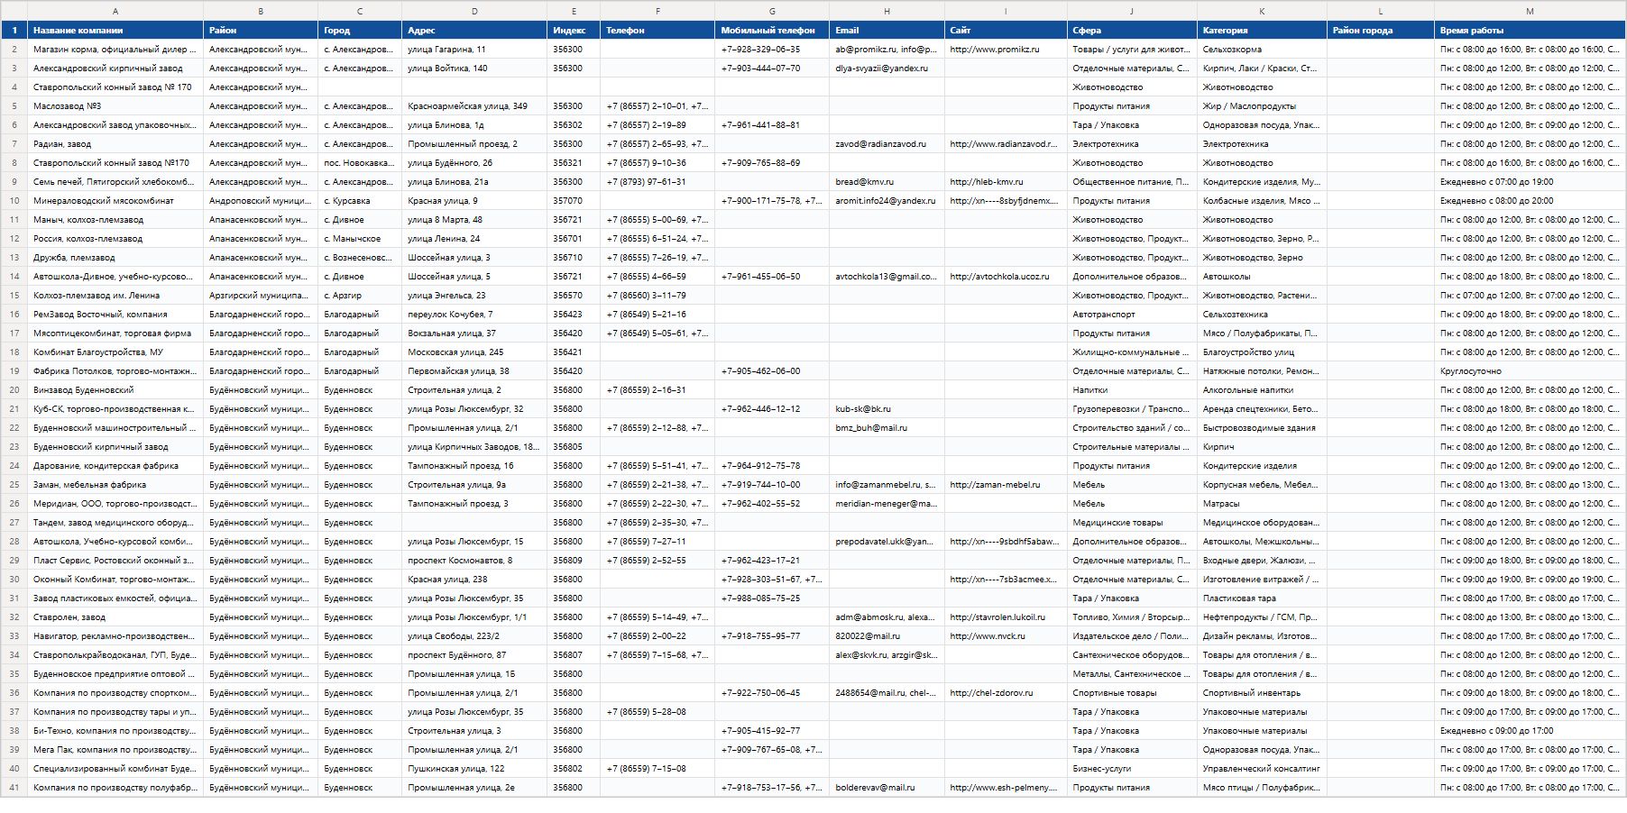Open link http://hleb-kmv.ru

(987, 182)
